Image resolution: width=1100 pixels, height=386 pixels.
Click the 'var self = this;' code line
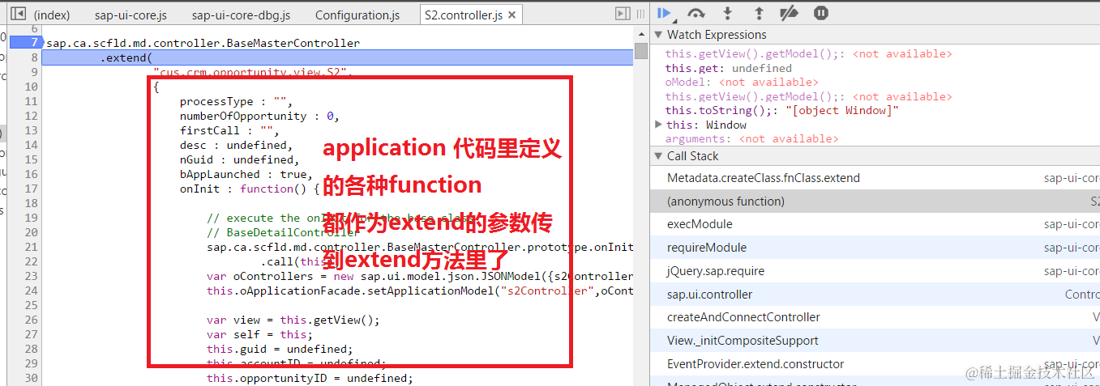tap(259, 334)
